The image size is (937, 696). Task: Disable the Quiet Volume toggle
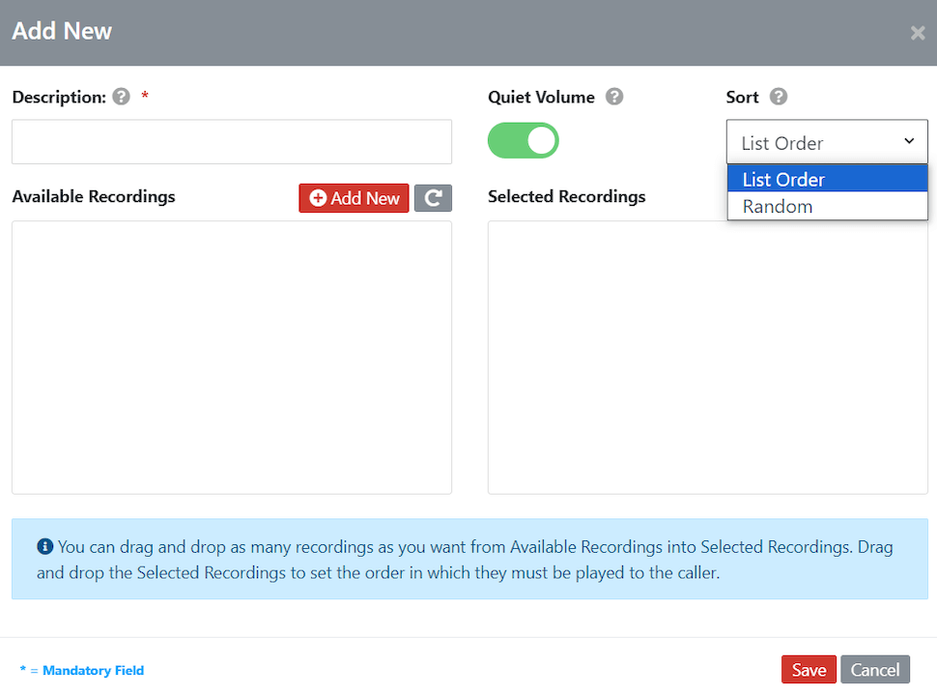coord(523,140)
